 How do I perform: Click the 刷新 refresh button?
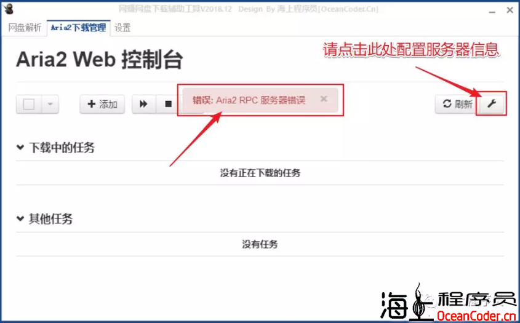point(458,104)
